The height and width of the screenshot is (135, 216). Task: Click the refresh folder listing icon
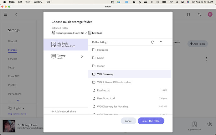(152, 42)
